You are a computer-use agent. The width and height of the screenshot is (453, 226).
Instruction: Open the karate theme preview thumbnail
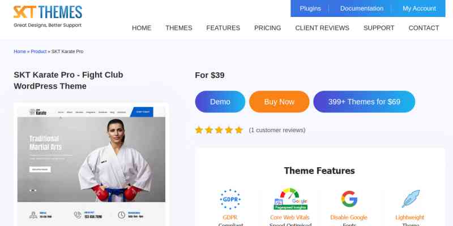pyautogui.click(x=91, y=164)
